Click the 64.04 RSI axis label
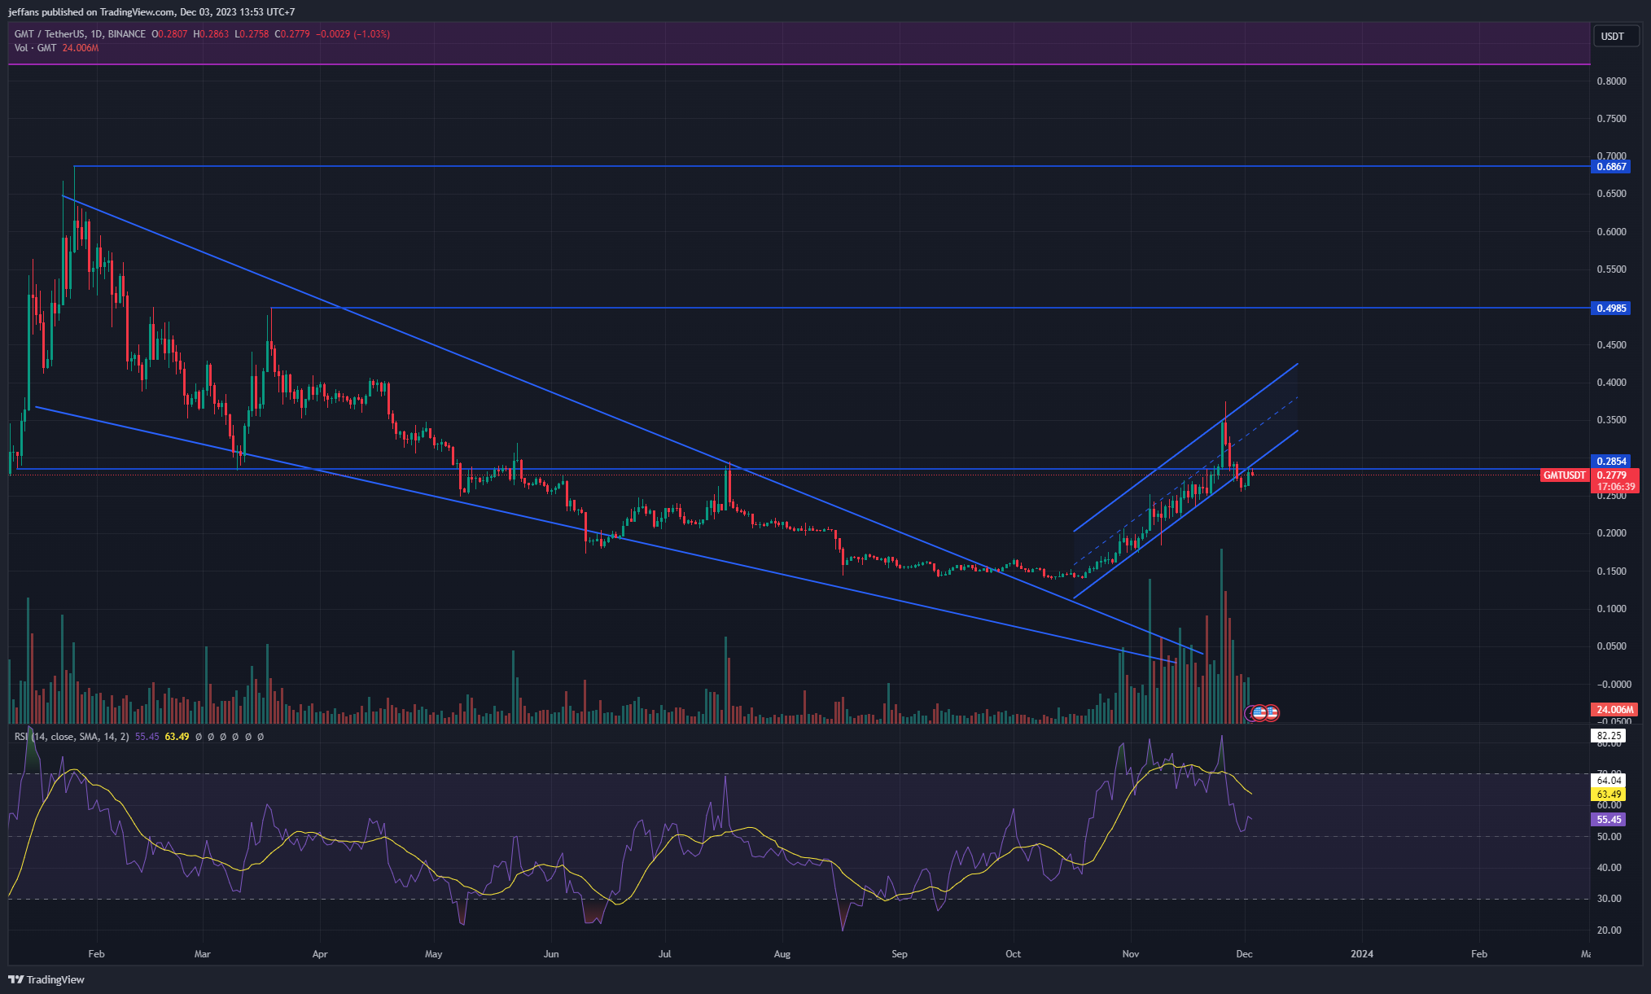1651x994 pixels. click(1609, 781)
